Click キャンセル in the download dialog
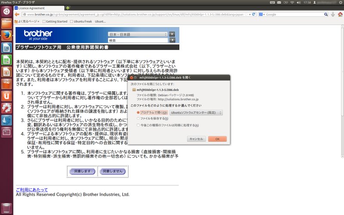Image resolution: width=344 pixels, height=215 pixels. (197, 139)
